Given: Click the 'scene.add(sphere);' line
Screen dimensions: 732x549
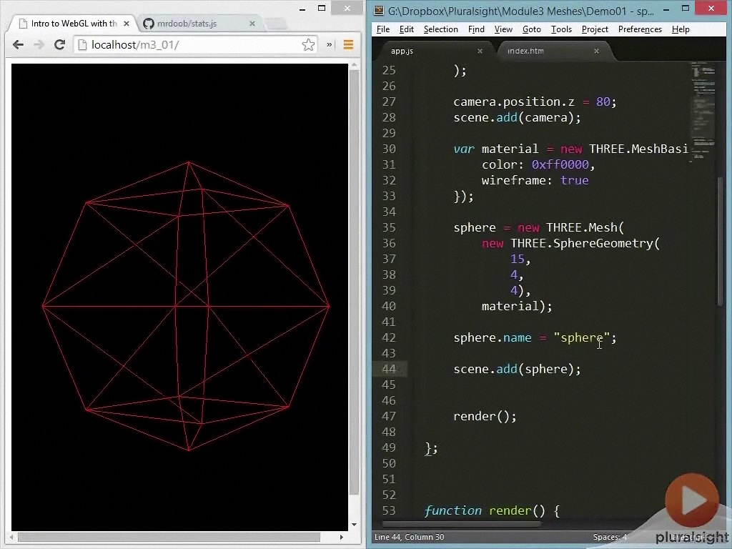Looking at the screenshot, I should 518,370.
